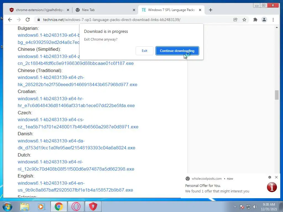The height and width of the screenshot is (212, 283).
Task: Click the network tray icon
Action: 248,207
